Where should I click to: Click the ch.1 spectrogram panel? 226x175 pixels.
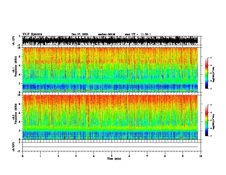110,70
